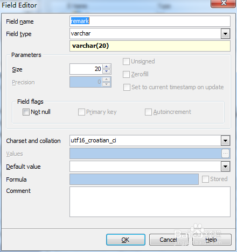Click the Size value field

[x=86, y=69]
